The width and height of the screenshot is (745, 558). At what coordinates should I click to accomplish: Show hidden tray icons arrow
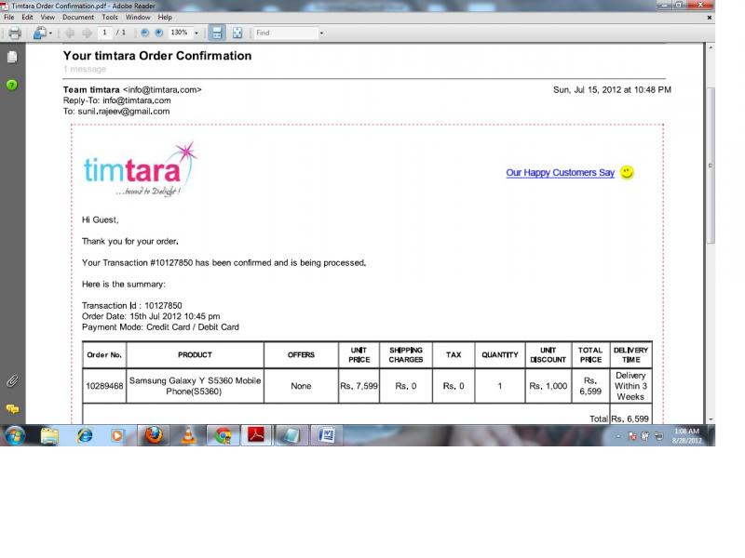pos(617,436)
